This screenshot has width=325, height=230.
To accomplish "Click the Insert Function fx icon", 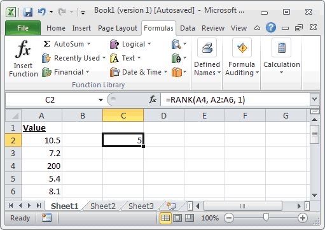I will click(x=23, y=49).
